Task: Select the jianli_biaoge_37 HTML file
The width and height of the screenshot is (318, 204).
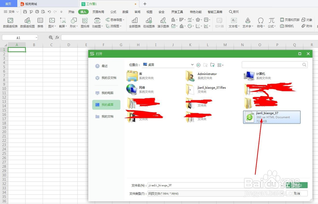Action: tap(272, 117)
